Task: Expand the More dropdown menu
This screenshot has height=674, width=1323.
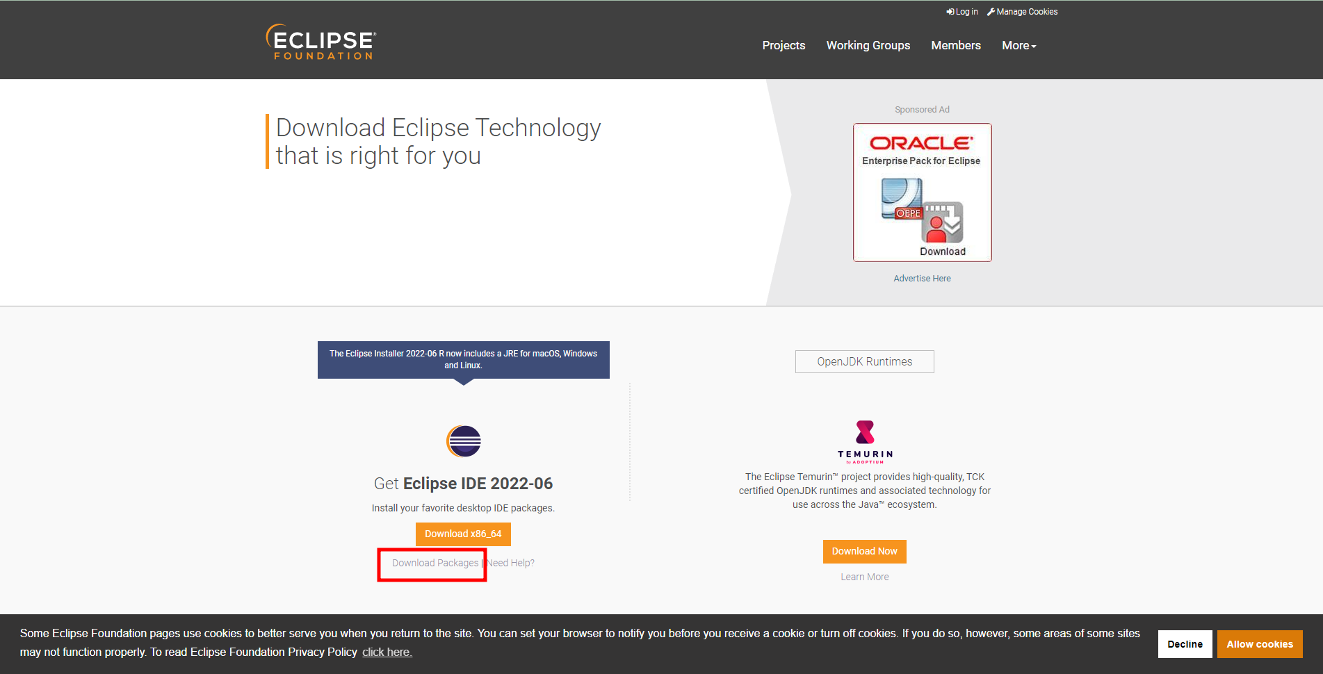Action: (1019, 45)
